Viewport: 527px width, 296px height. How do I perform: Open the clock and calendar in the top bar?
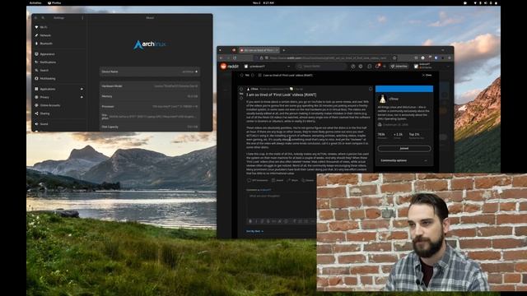pyautogui.click(x=263, y=2)
